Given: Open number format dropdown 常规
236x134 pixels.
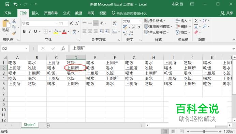Looking at the screenshot, I should [x=140, y=21].
